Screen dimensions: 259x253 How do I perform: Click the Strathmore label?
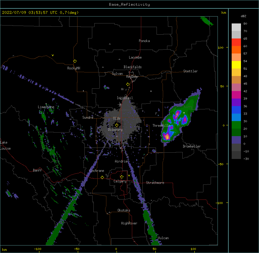click(155, 183)
